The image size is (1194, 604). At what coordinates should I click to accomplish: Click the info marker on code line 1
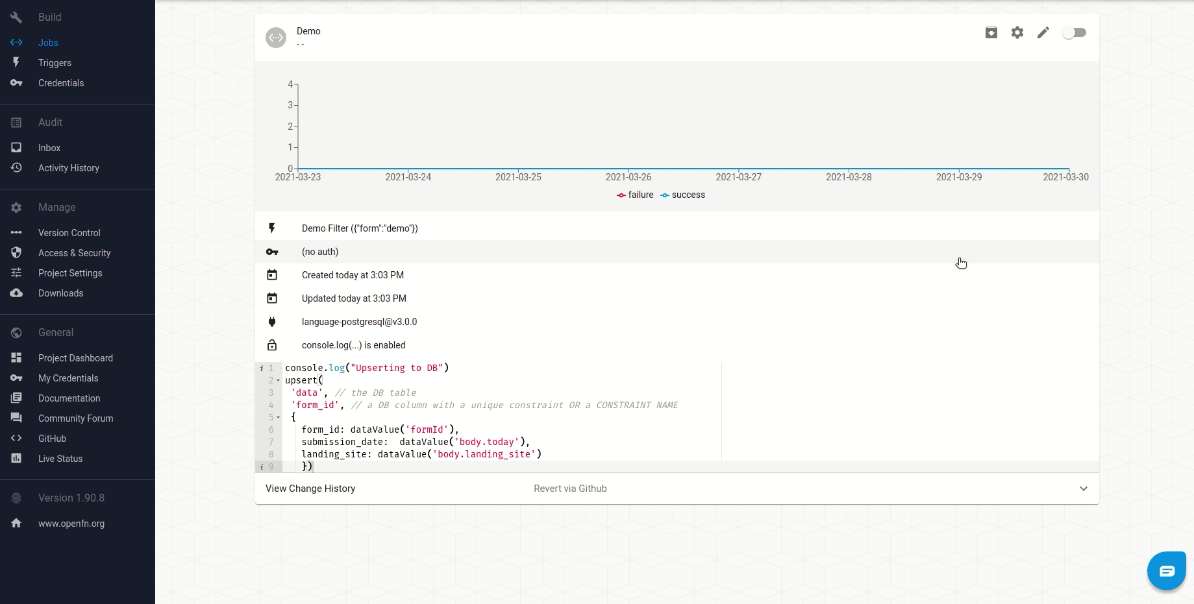pyautogui.click(x=262, y=368)
